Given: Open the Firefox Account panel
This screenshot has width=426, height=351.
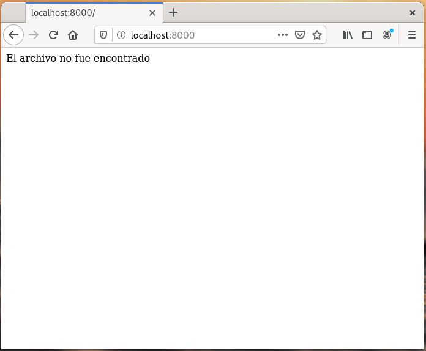Looking at the screenshot, I should tap(387, 35).
